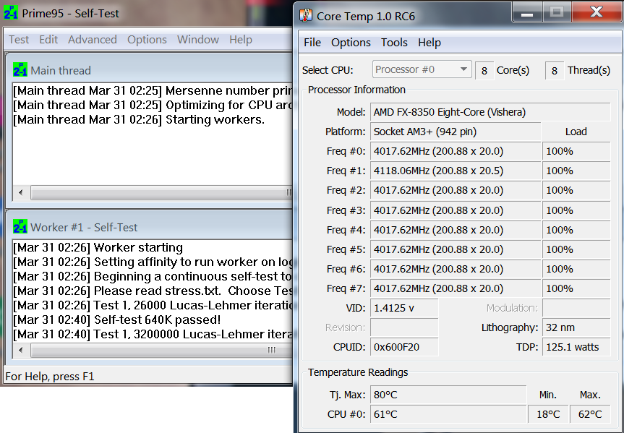The image size is (624, 433).
Task: Open the Advanced menu in Prime95
Action: click(93, 40)
